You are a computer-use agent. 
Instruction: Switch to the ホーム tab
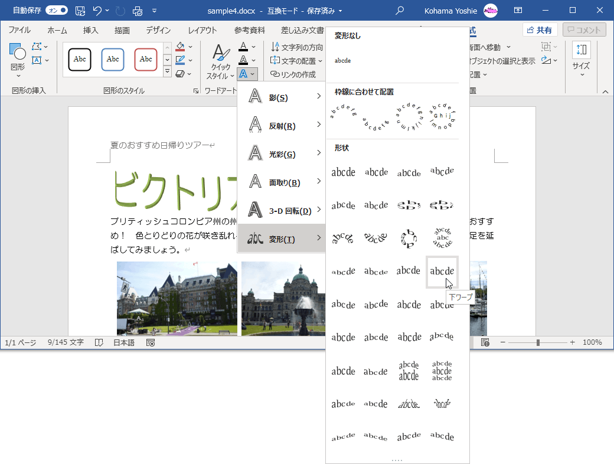57,30
